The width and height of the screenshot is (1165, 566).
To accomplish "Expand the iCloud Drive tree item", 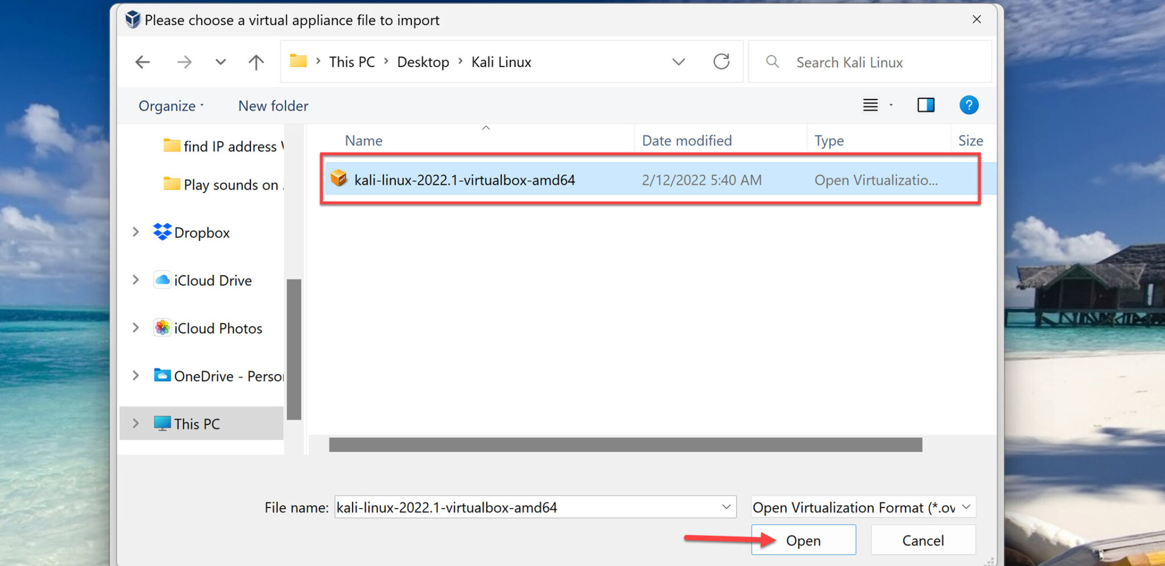I will coord(135,280).
